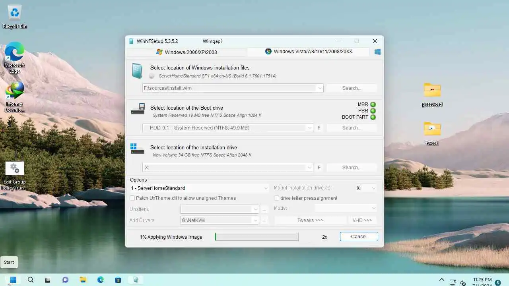Image resolution: width=509 pixels, height=286 pixels.
Task: Click the MBR green status light
Action: pyautogui.click(x=373, y=104)
